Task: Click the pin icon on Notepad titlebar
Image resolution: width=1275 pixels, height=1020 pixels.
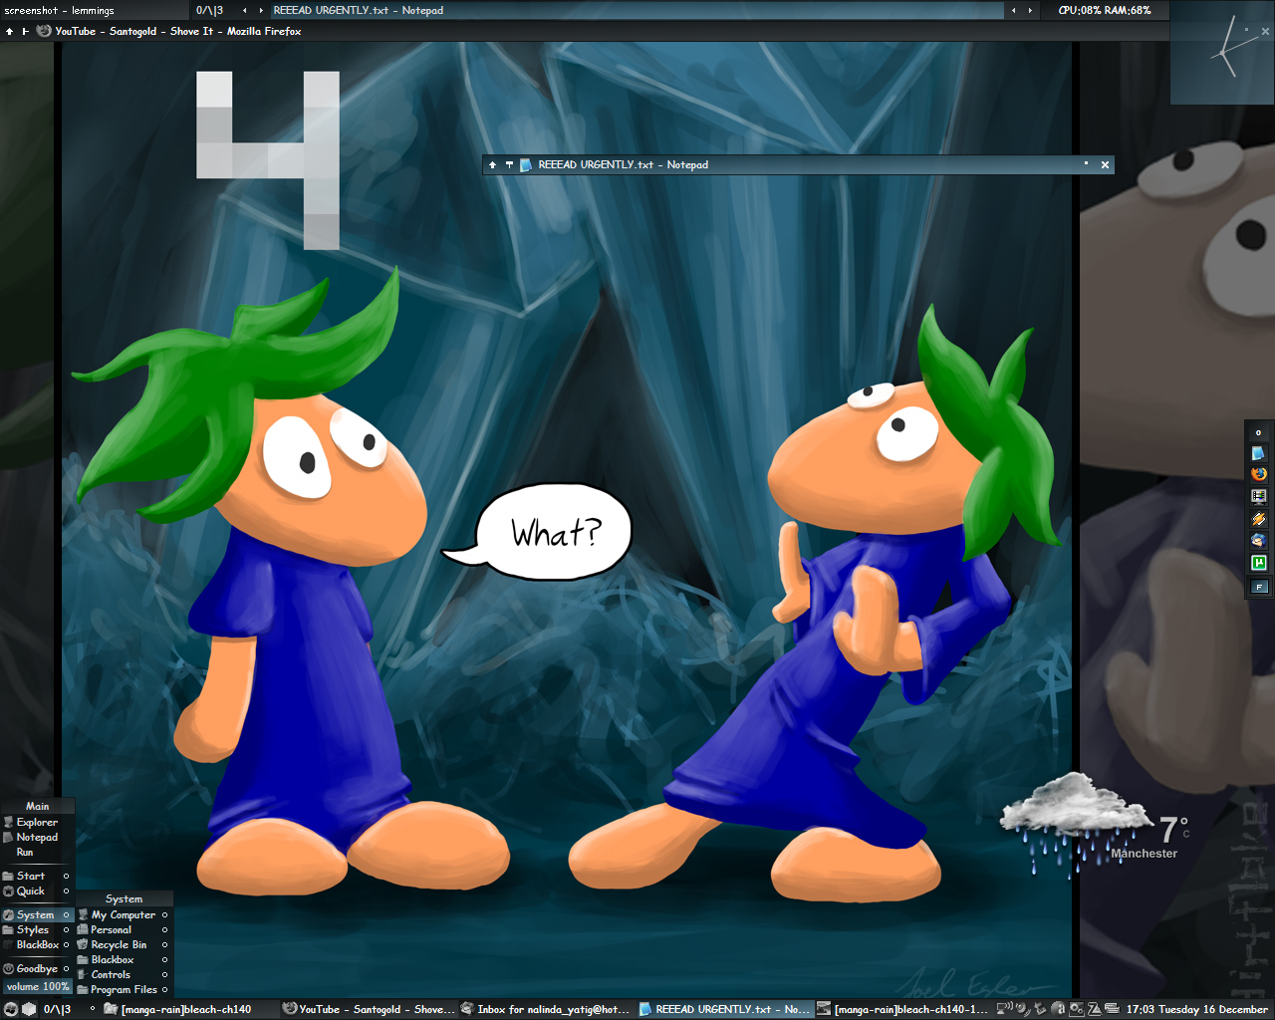Action: coord(509,165)
